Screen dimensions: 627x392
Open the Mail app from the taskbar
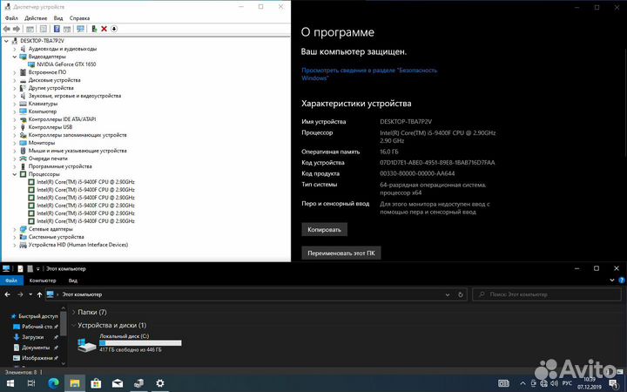(x=118, y=383)
